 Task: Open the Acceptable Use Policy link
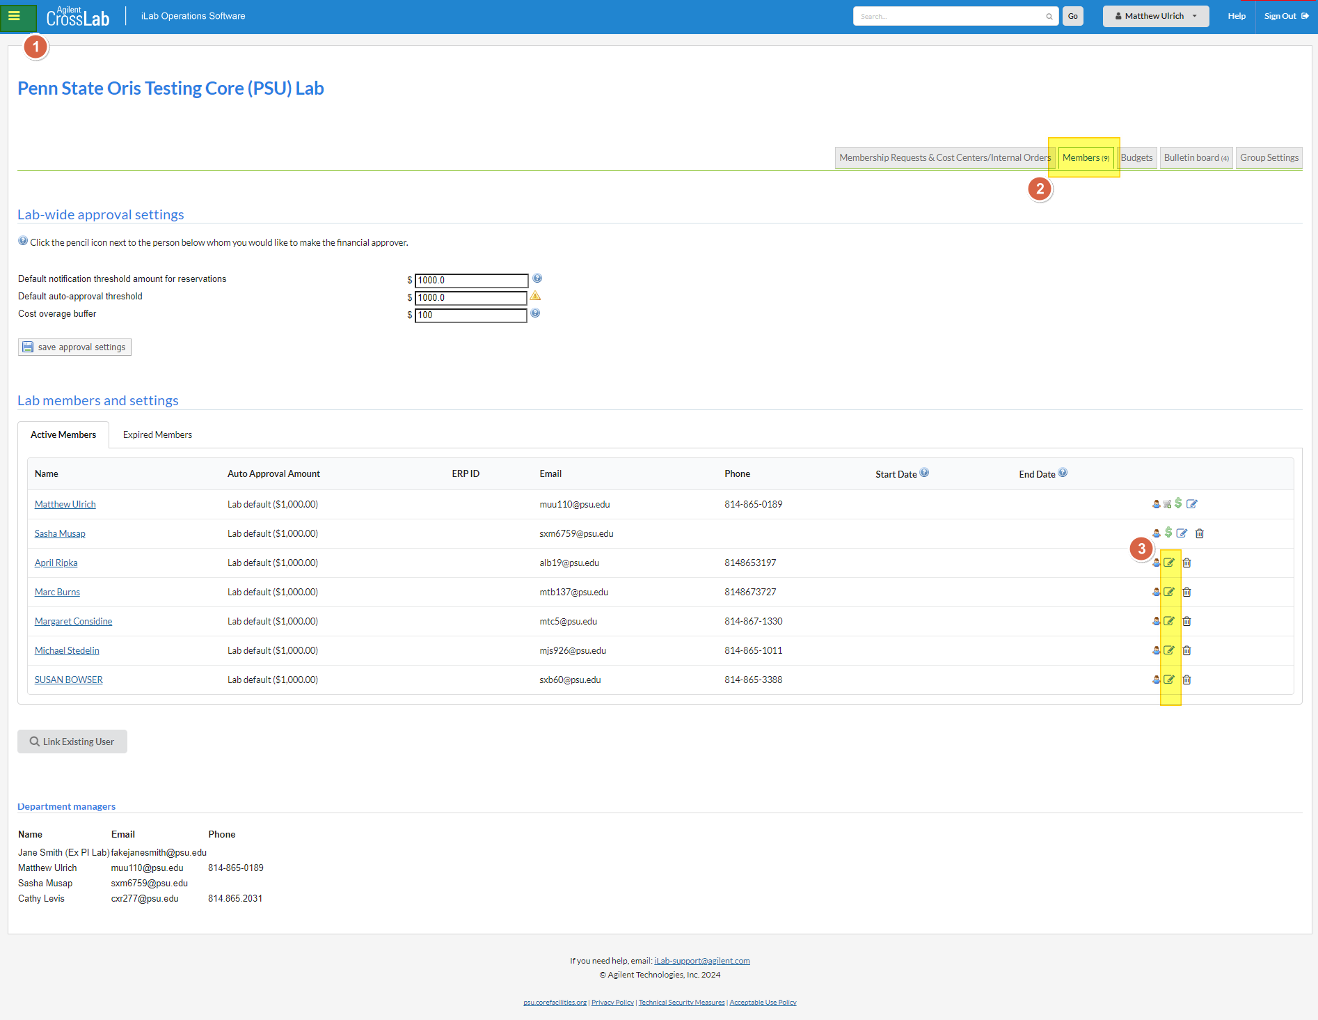[x=763, y=1003]
